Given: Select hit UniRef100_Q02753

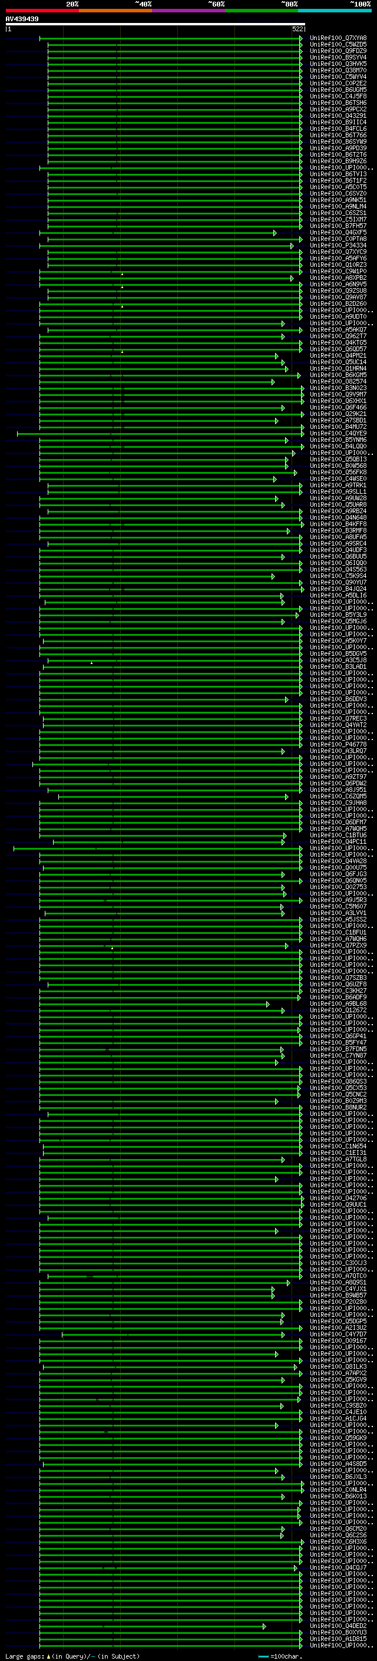Looking at the screenshot, I should point(338,887).
